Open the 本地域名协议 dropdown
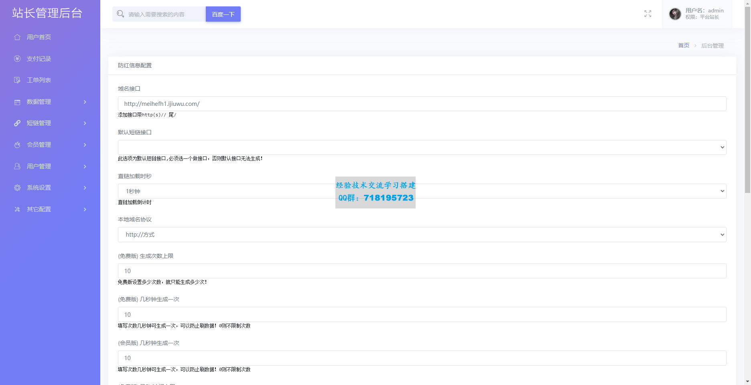 click(x=422, y=235)
